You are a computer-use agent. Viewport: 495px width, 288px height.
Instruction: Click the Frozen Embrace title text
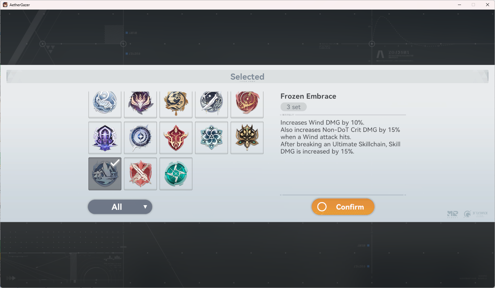[x=308, y=96]
